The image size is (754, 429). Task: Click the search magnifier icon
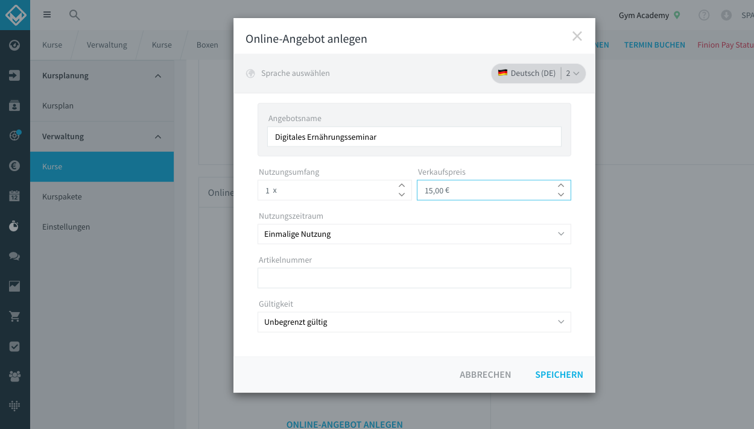tap(74, 15)
